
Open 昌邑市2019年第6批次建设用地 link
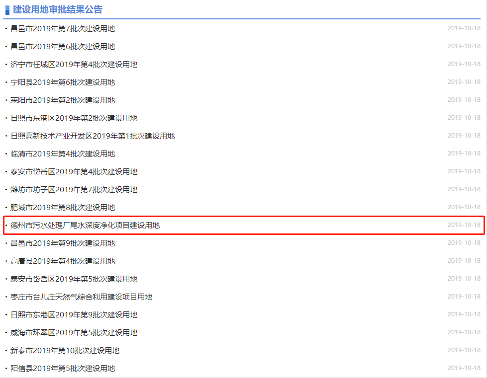pyautogui.click(x=63, y=47)
